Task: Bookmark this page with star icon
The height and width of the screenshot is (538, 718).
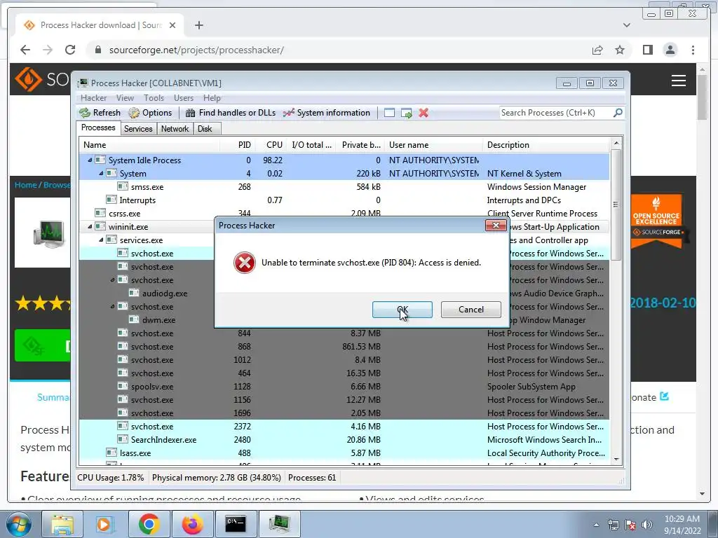Action: pyautogui.click(x=620, y=50)
